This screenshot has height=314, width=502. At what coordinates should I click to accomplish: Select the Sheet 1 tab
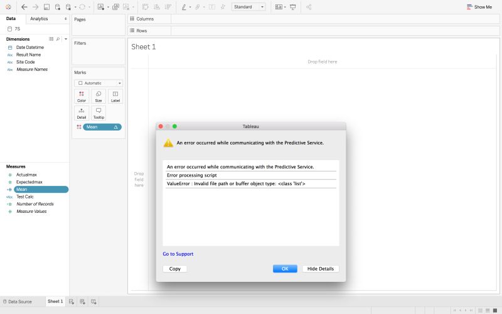point(55,301)
